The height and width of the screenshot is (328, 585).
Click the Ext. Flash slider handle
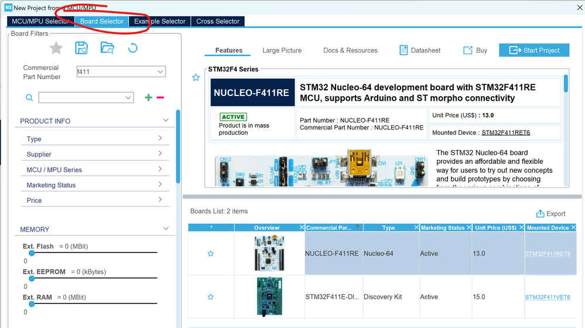click(32, 253)
